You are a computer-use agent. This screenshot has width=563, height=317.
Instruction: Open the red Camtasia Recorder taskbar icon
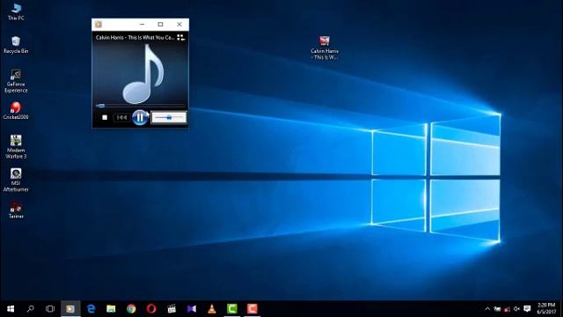tap(252, 309)
